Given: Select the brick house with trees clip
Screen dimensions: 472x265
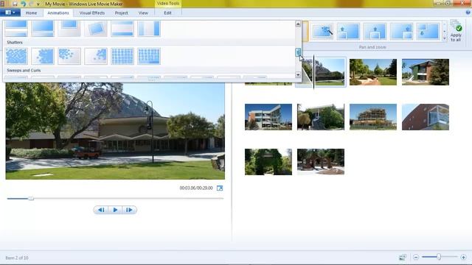Looking at the screenshot, I should (x=426, y=72).
